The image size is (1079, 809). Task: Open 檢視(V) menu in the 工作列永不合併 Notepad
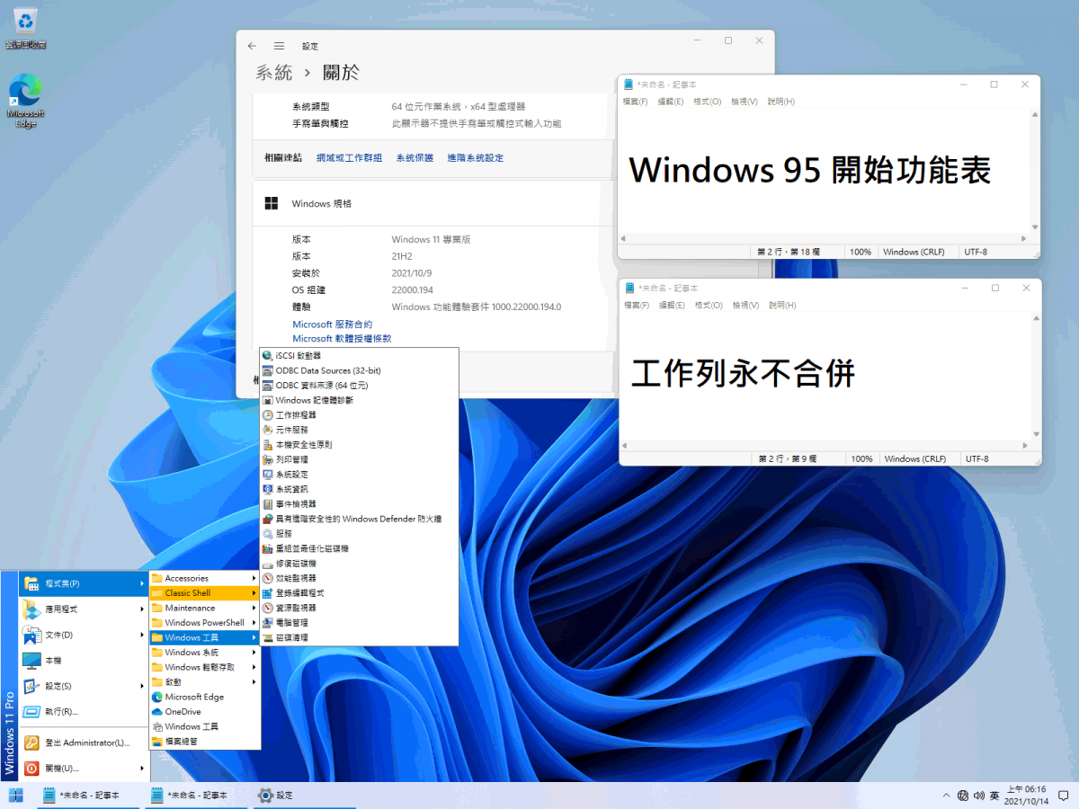[x=745, y=306]
